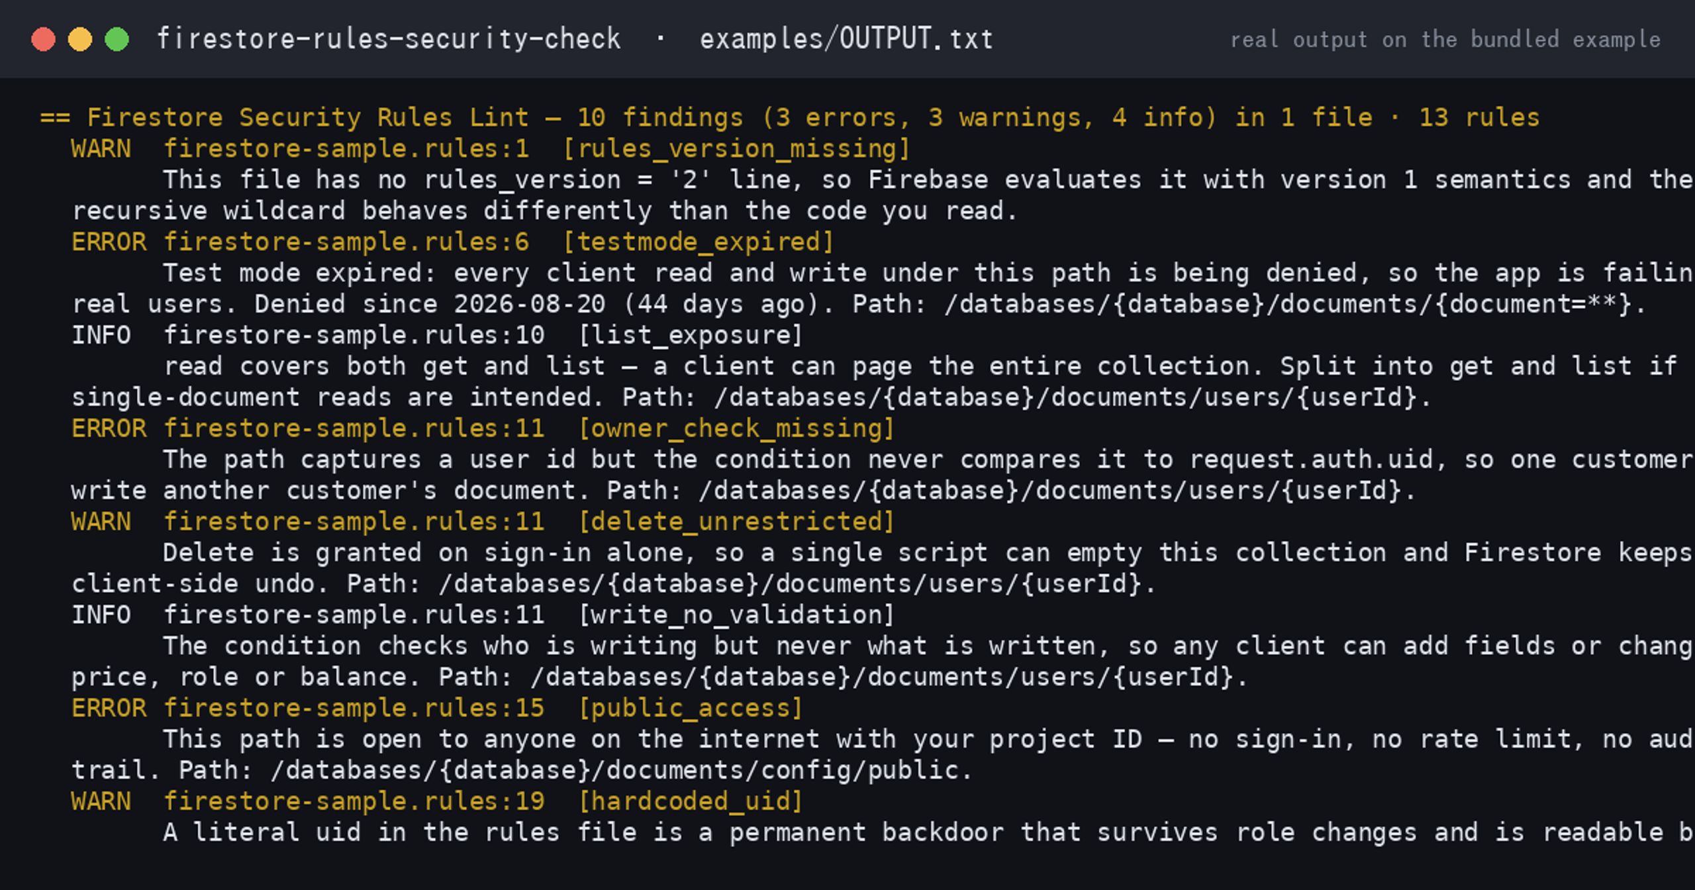Click the '[owner_check_missing]' rule tag
1695x890 pixels.
[x=736, y=429]
